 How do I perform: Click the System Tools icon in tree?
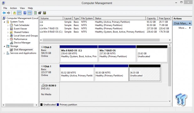tap(8, 22)
